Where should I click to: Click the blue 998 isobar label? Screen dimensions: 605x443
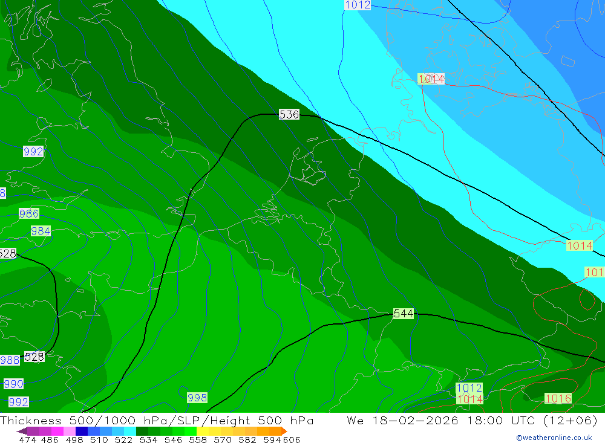[x=197, y=398]
